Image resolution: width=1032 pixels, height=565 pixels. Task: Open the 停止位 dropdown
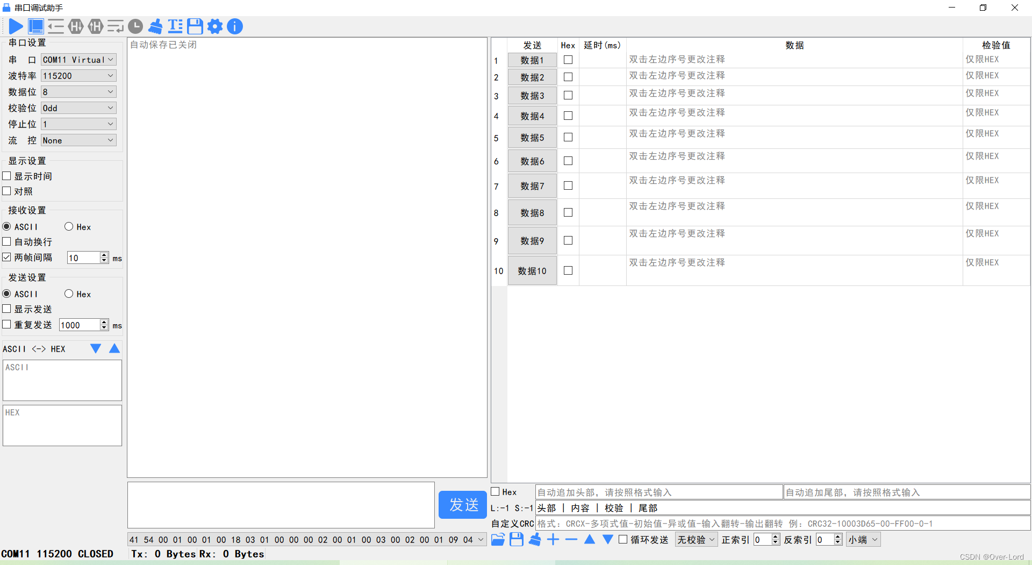click(78, 124)
